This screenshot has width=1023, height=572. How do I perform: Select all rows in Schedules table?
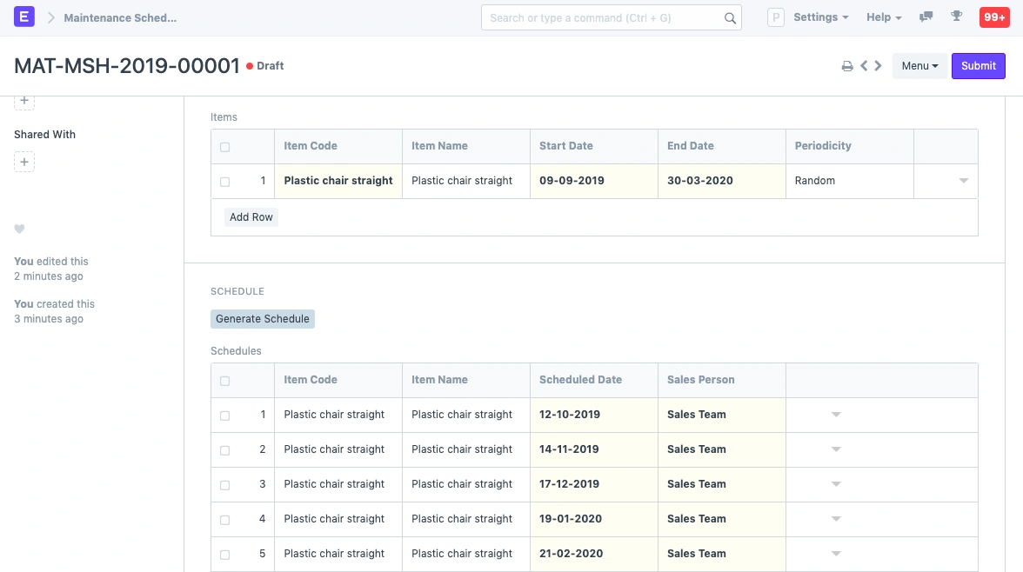coord(225,381)
